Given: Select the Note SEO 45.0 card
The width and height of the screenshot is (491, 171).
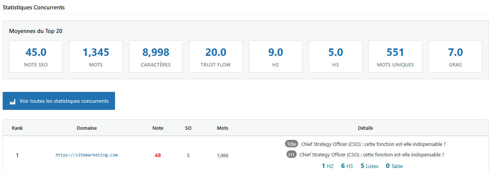Looking at the screenshot, I should 36,57.
